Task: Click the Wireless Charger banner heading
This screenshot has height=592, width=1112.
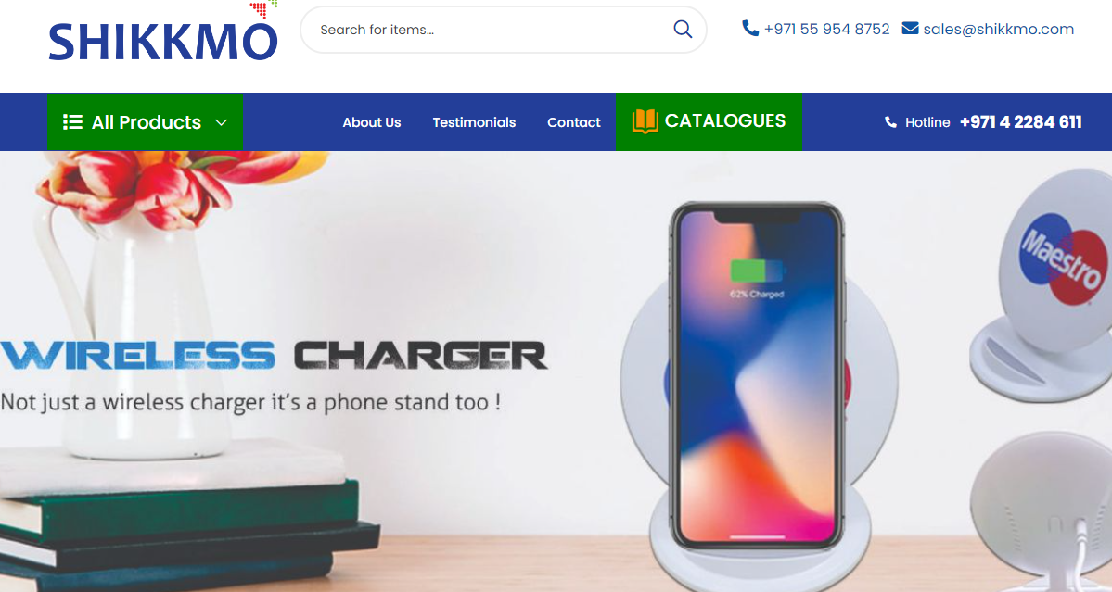Action: [x=274, y=356]
